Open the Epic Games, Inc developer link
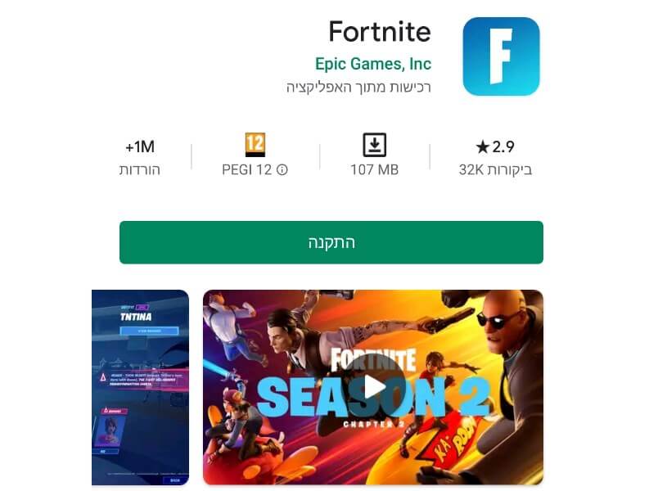 click(373, 64)
